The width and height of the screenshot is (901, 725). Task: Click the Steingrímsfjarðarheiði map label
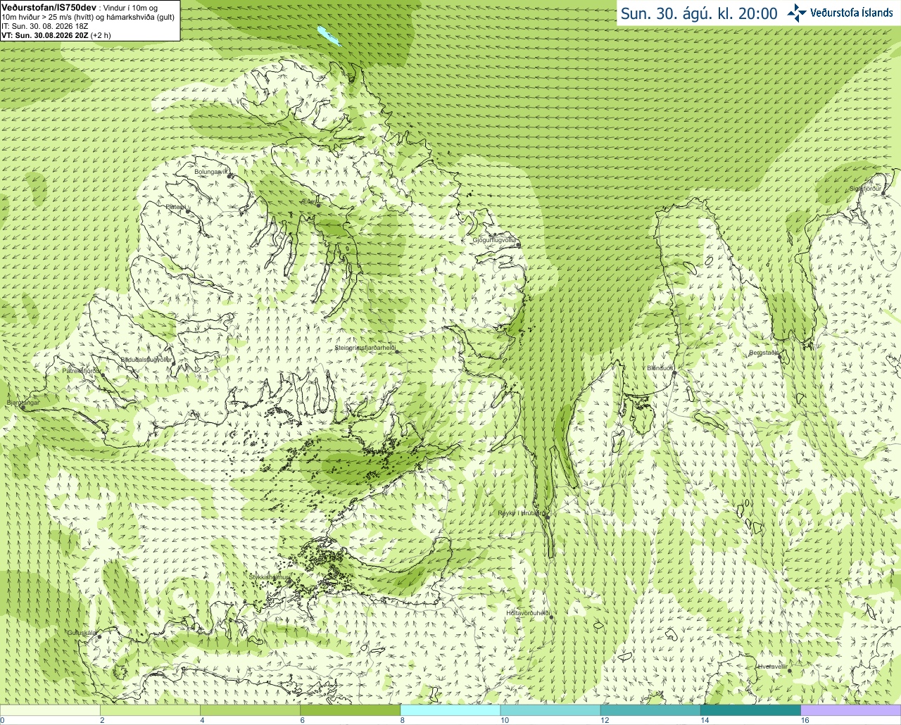[x=365, y=348]
